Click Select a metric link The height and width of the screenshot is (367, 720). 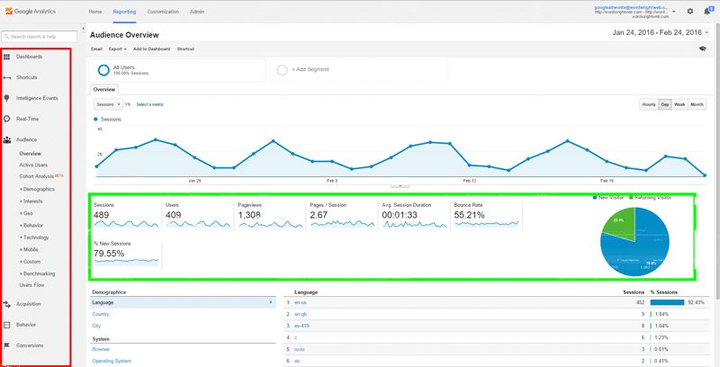coord(149,104)
